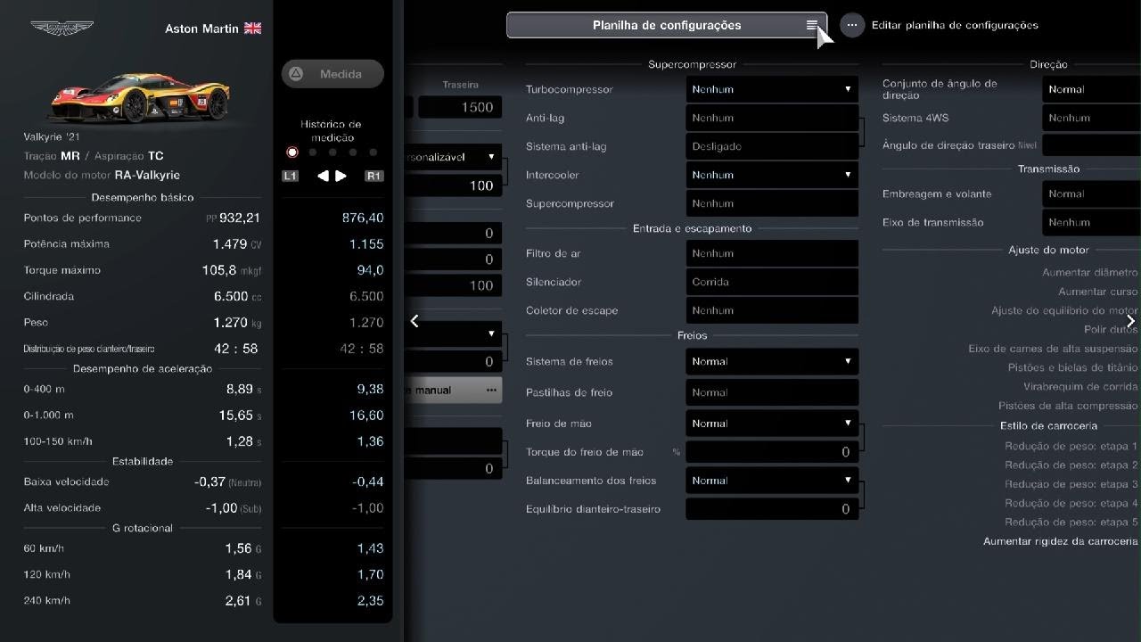The height and width of the screenshot is (642, 1141).
Task: Open Freio de mão dropdown
Action: coord(772,424)
